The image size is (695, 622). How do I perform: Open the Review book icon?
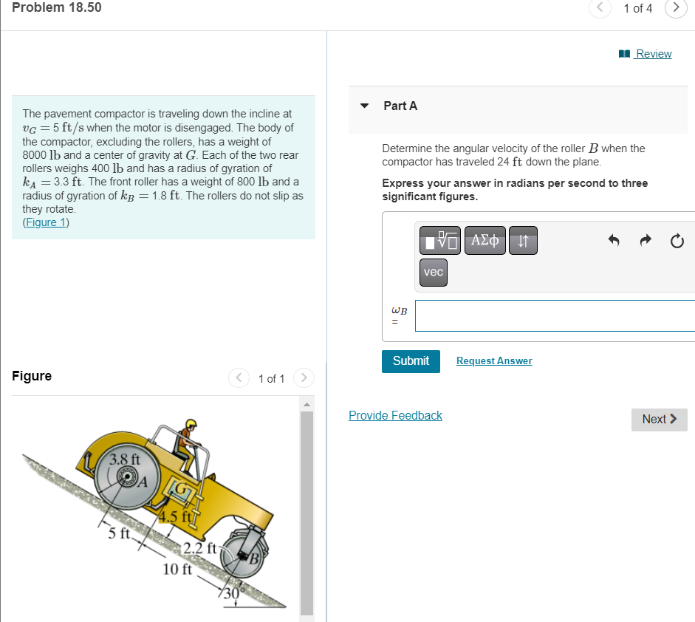[x=624, y=54]
